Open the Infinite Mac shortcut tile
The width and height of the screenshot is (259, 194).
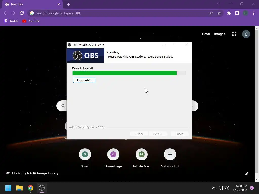click(141, 158)
